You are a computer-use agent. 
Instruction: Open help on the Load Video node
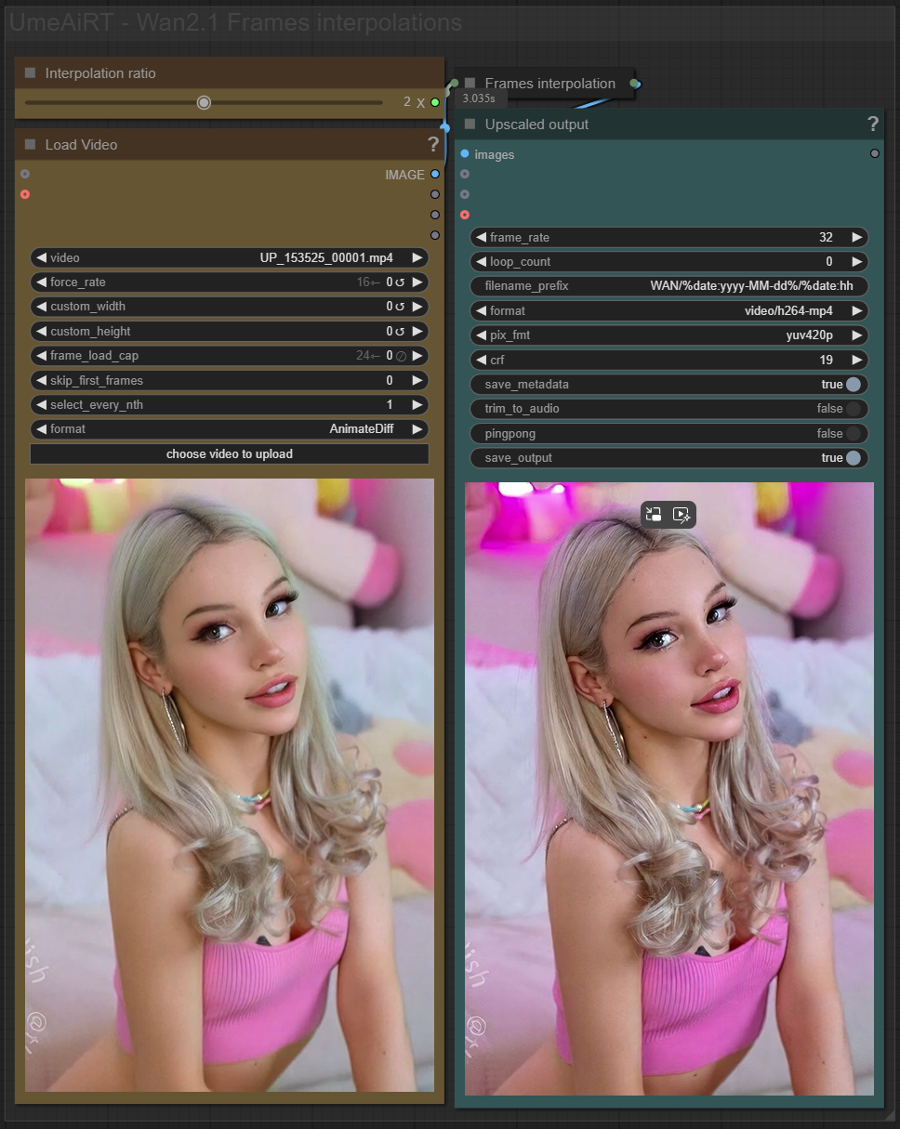click(x=432, y=144)
